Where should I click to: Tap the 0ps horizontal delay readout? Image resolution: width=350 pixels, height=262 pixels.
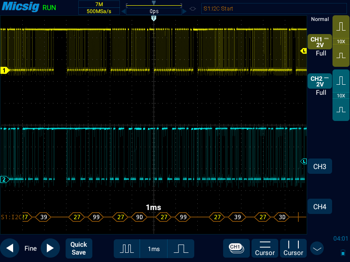154,11
